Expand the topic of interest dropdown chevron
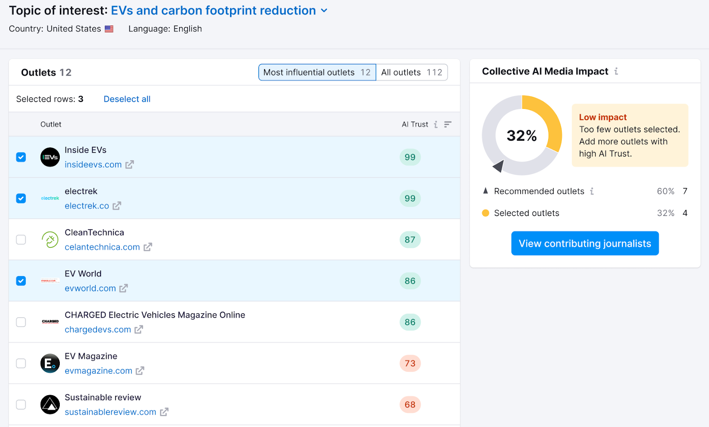The width and height of the screenshot is (709, 427). pos(324,11)
